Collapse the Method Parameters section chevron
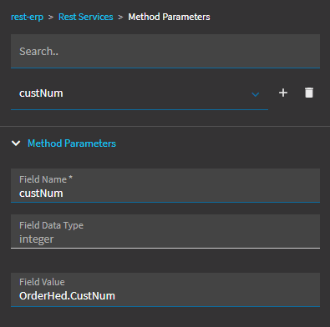 point(16,143)
